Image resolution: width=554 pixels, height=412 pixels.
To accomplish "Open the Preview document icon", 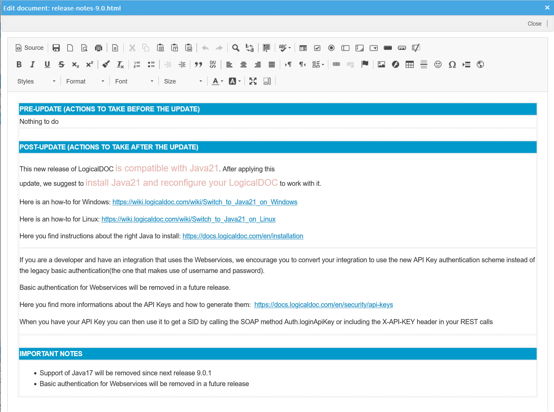I will [84, 48].
